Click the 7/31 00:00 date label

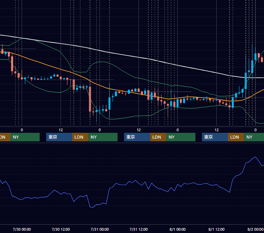coord(100,229)
